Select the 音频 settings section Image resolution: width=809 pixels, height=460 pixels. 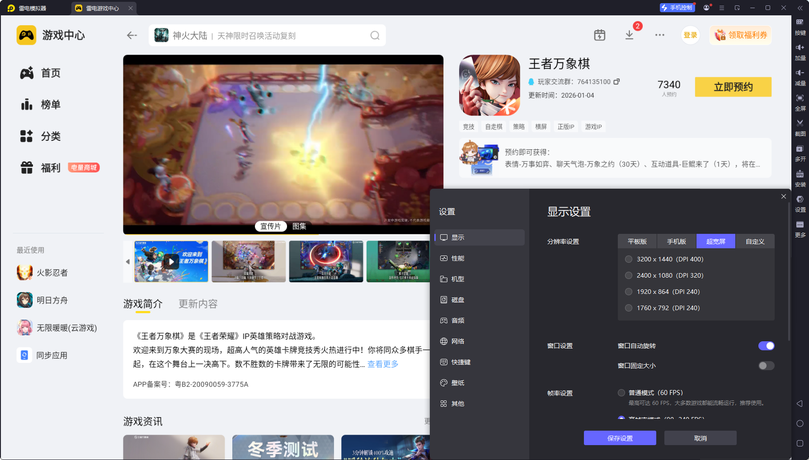point(458,321)
